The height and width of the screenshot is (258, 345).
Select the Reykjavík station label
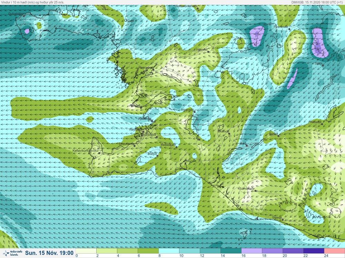tap(136, 130)
